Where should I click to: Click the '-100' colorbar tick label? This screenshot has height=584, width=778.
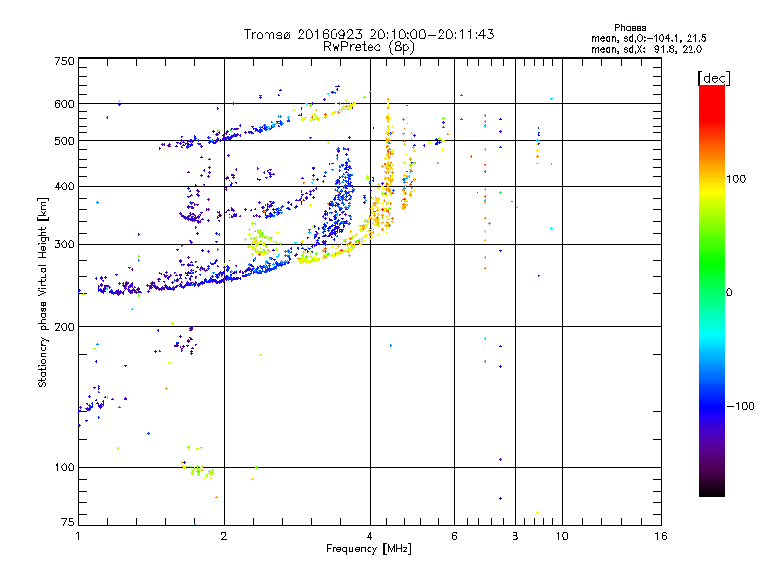tap(740, 406)
